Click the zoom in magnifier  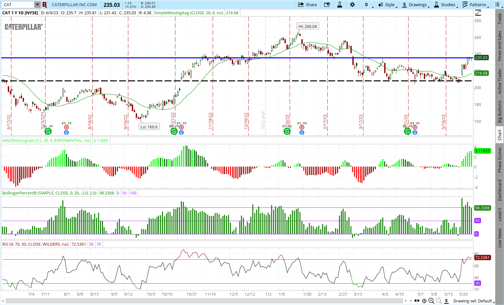pyautogui.click(x=431, y=301)
